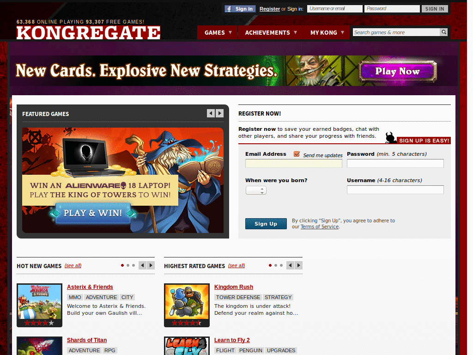Open the Learn to Fly 2 thumbnail

(187, 346)
